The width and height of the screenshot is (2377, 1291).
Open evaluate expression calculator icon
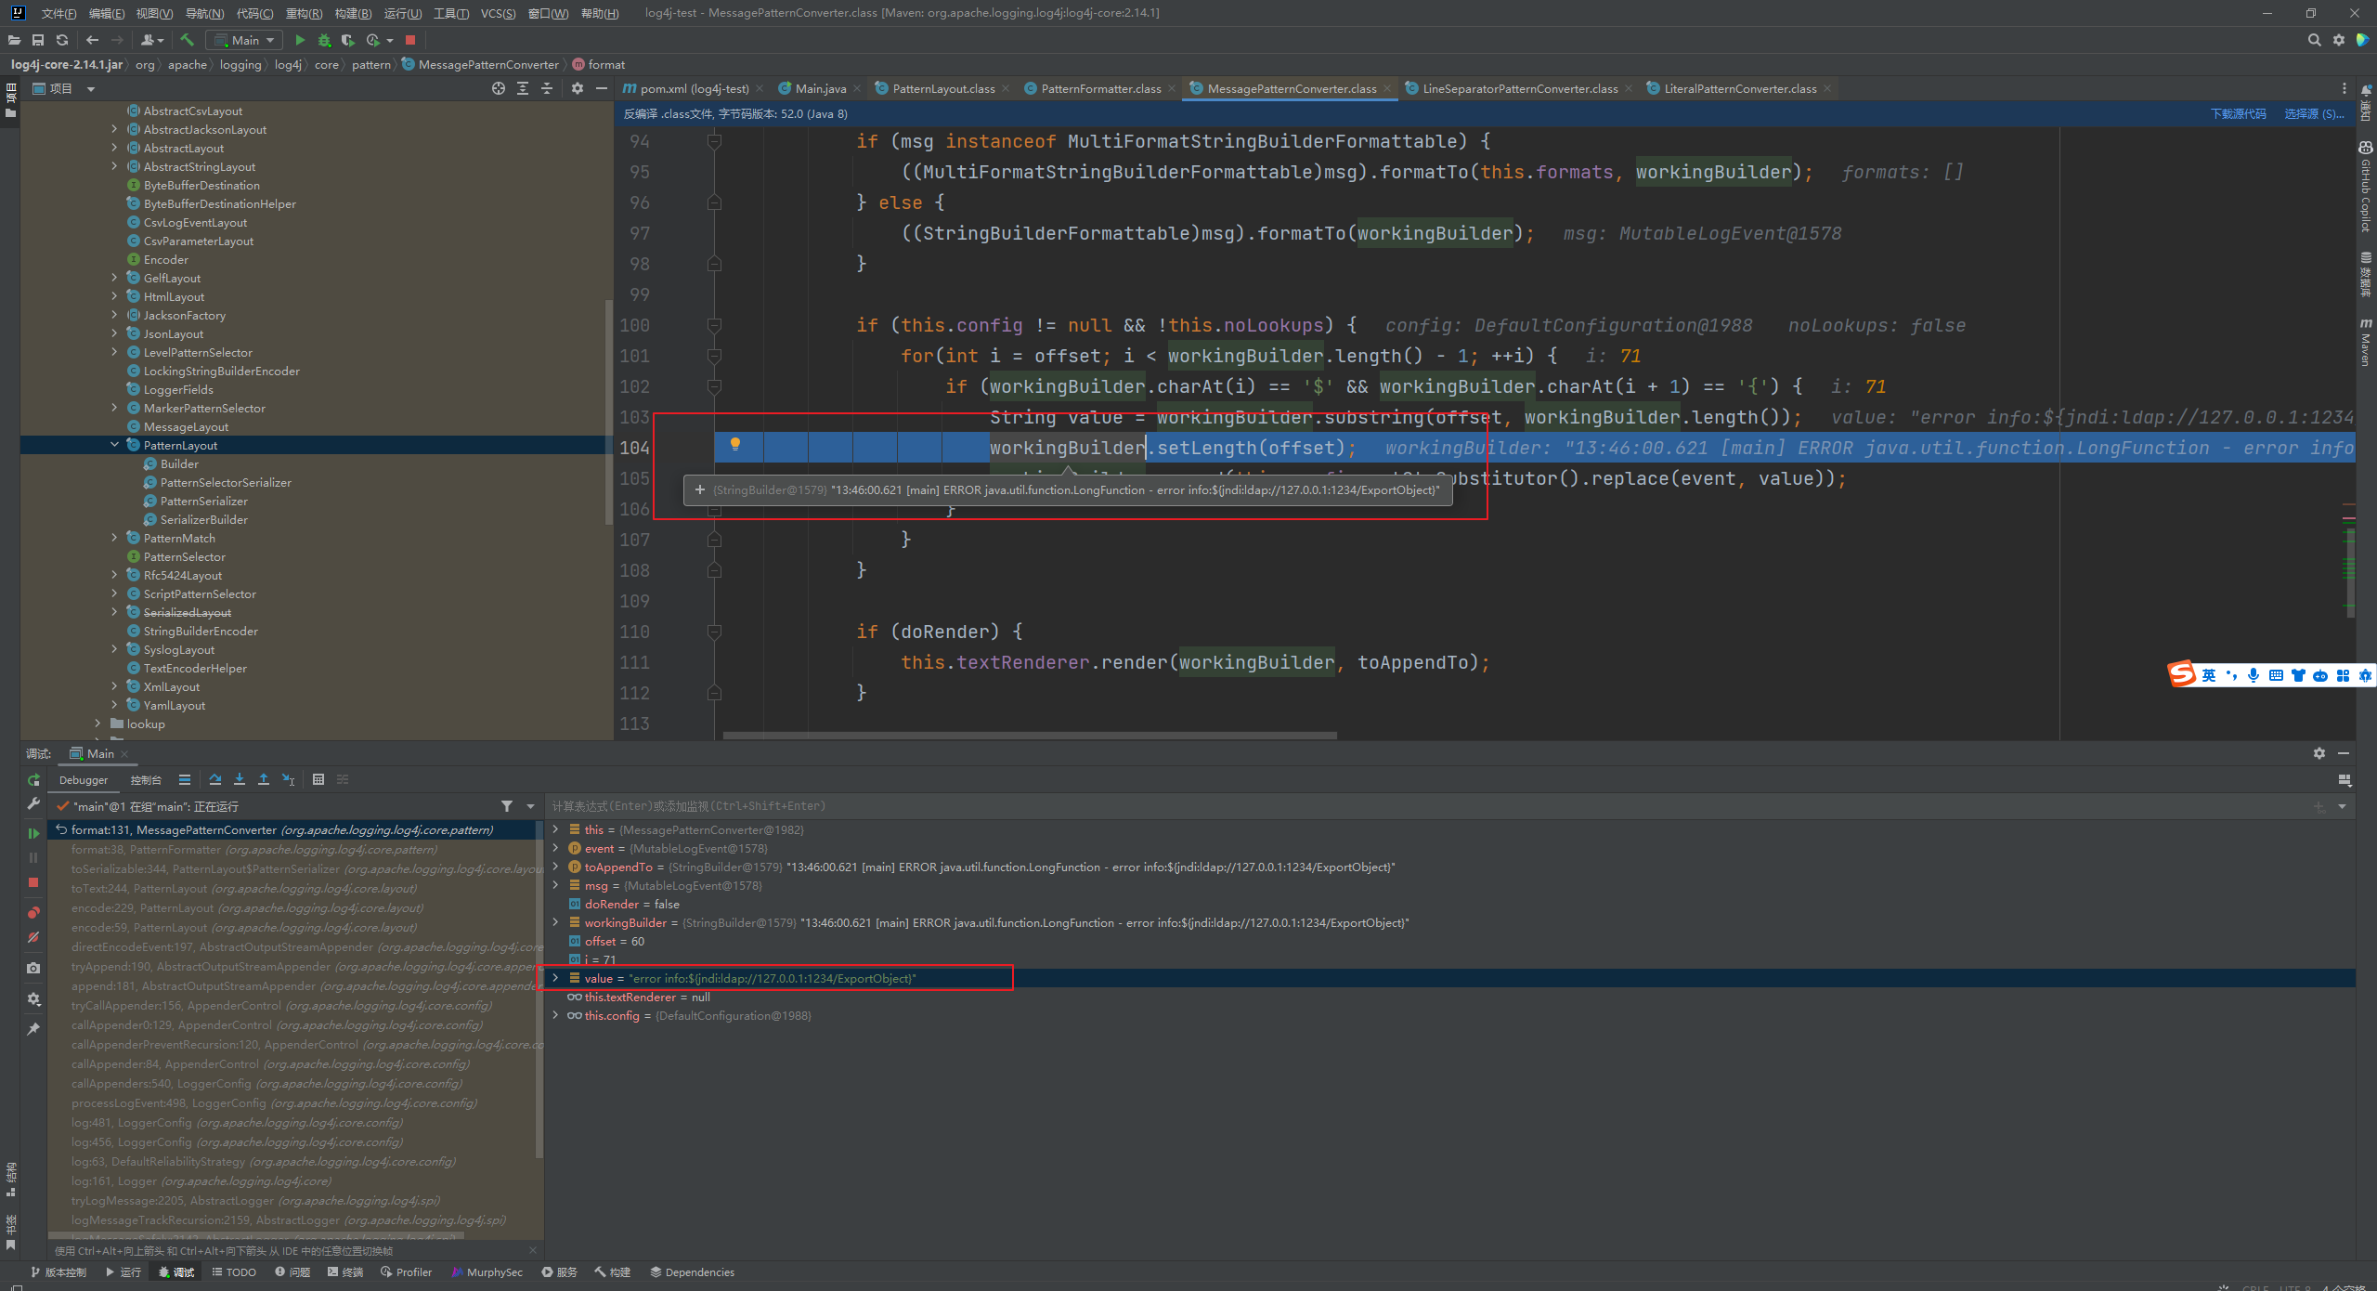coord(318,779)
